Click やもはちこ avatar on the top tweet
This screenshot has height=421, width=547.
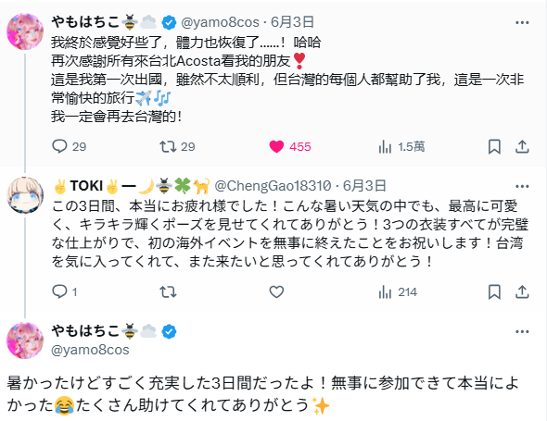coord(25,31)
